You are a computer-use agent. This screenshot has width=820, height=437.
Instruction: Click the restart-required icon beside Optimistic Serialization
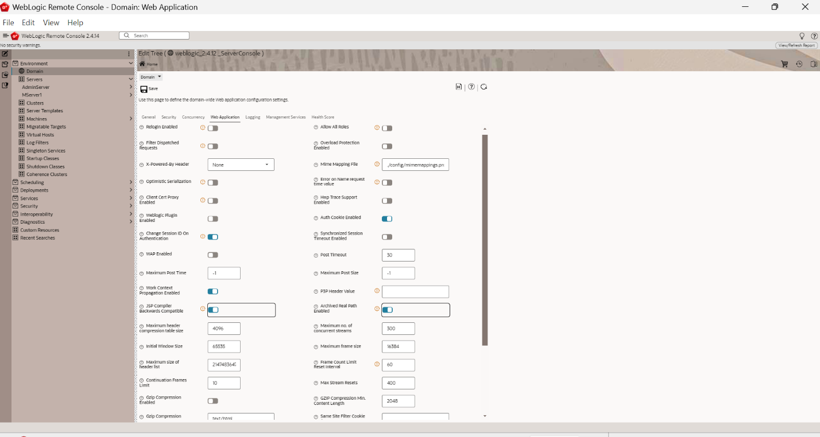pyautogui.click(x=203, y=182)
